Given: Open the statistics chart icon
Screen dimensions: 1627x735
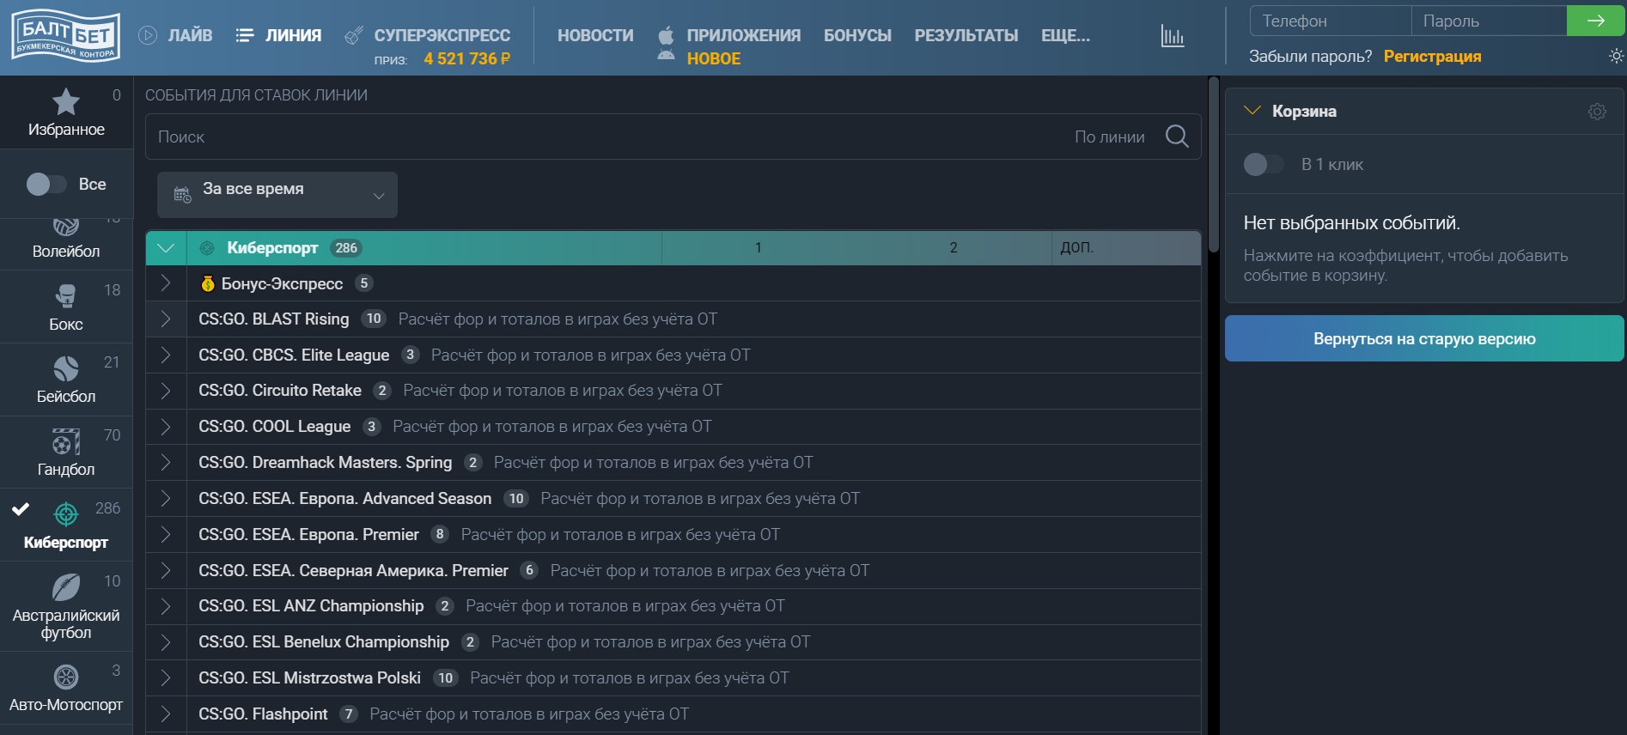Looking at the screenshot, I should [x=1172, y=36].
